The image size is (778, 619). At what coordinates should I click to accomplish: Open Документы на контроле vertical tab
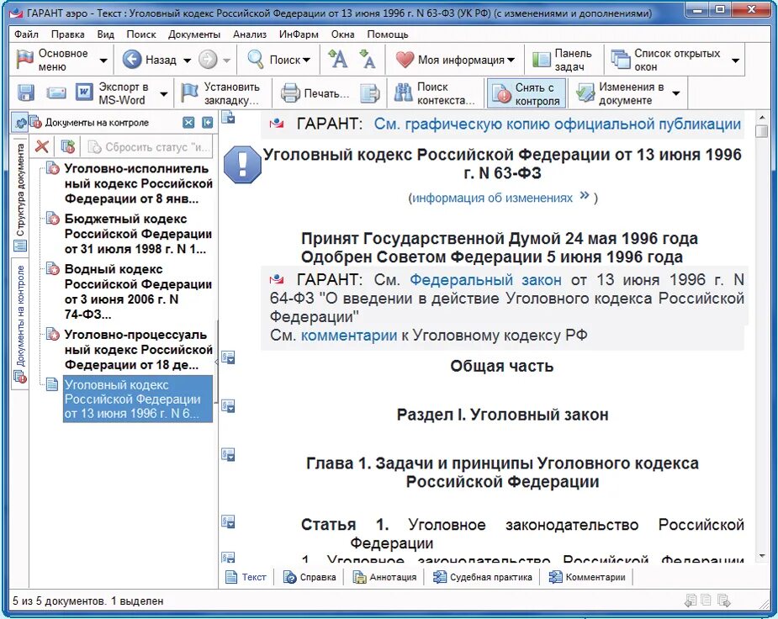(x=20, y=324)
